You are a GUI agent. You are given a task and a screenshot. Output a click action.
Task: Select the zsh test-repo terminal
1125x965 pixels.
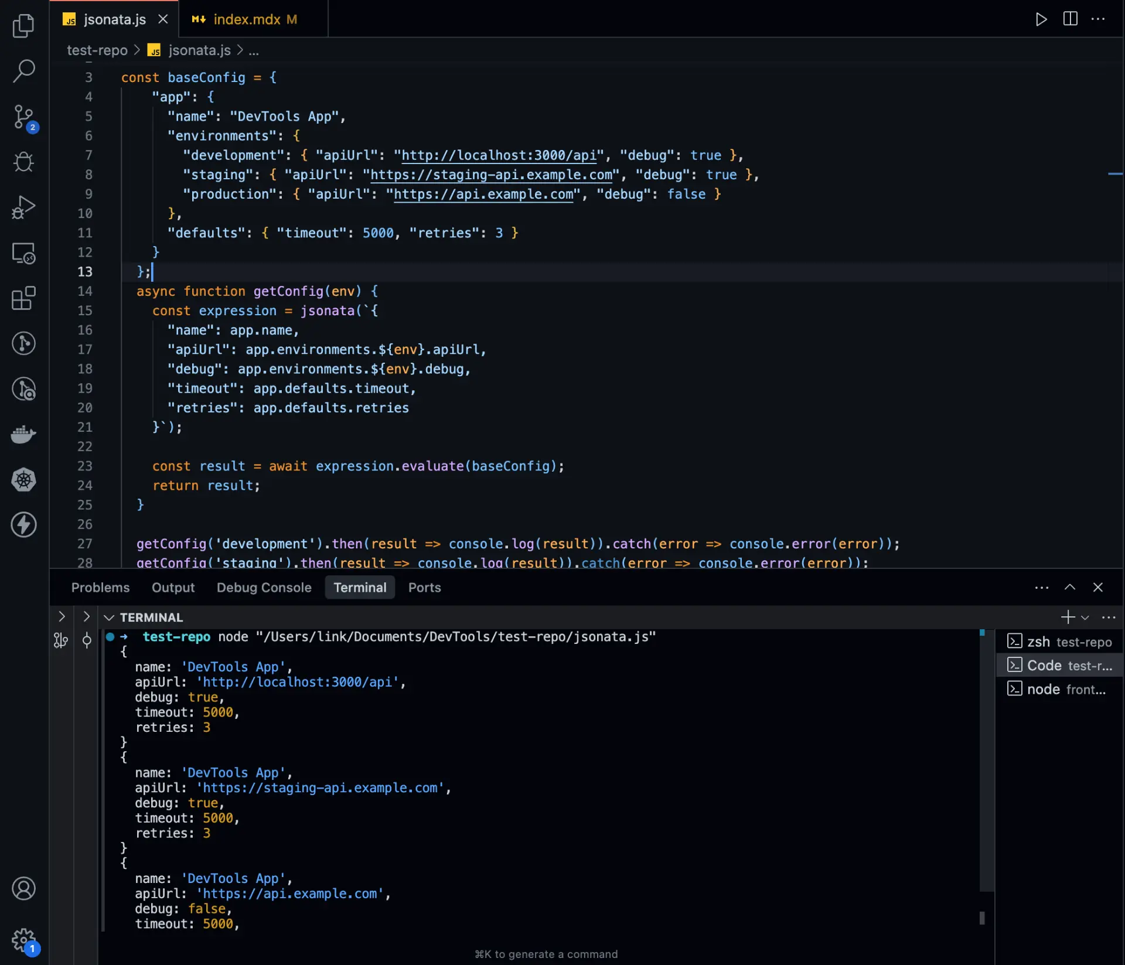click(1059, 642)
